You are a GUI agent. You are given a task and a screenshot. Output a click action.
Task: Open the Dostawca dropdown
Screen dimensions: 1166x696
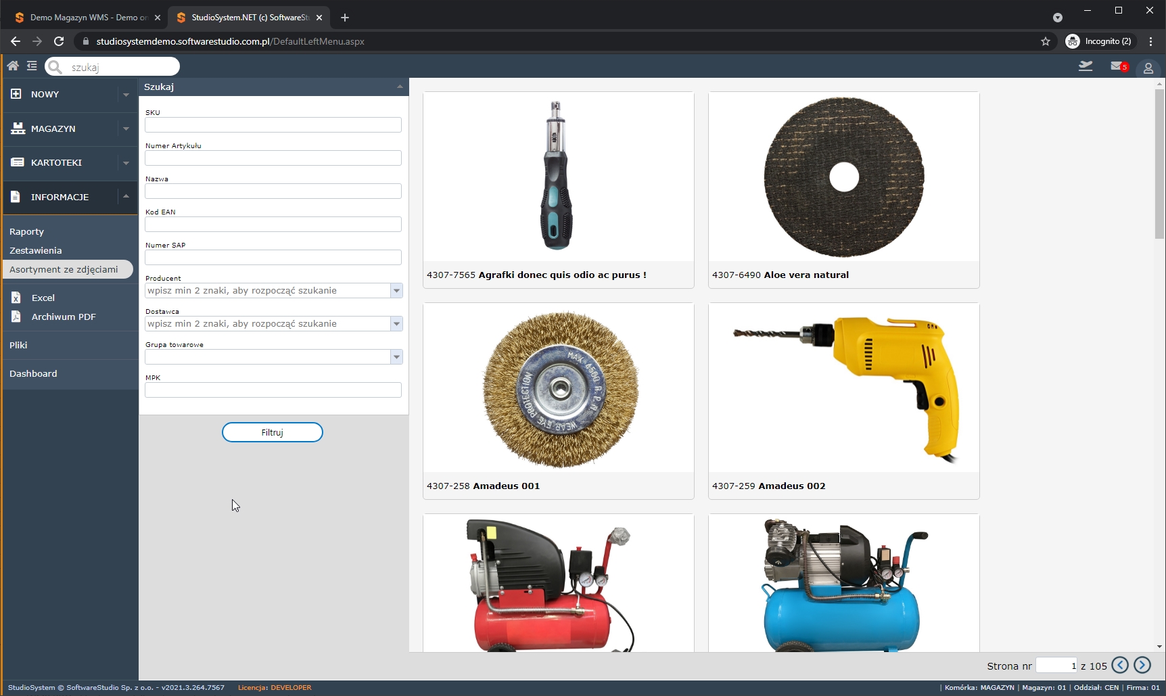(x=396, y=323)
